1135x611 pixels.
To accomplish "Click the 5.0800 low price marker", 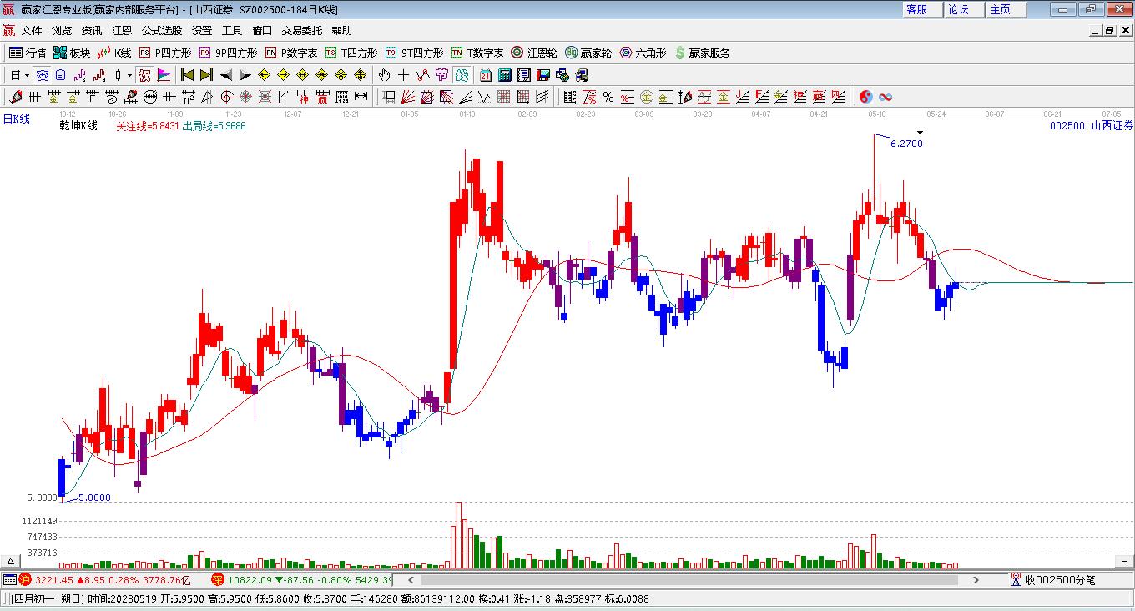I will [x=94, y=498].
